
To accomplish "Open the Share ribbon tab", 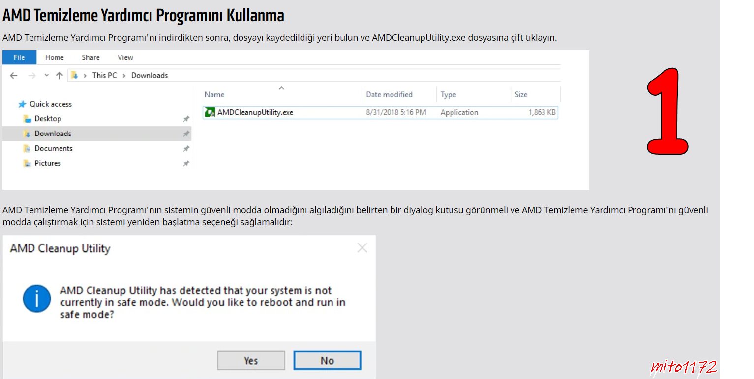I will point(90,57).
